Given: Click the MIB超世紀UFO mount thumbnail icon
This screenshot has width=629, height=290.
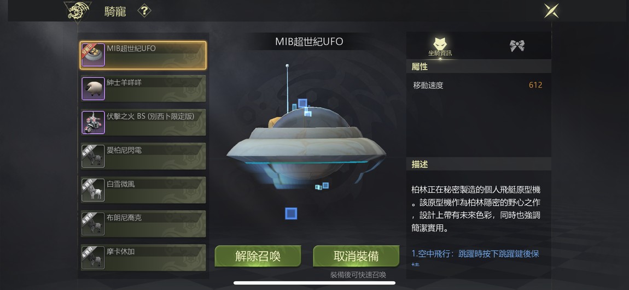Looking at the screenshot, I should (94, 55).
